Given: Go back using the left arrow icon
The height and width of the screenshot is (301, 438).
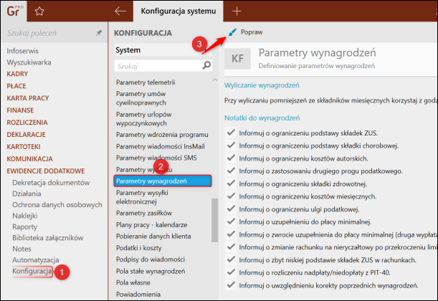Looking at the screenshot, I should click(x=120, y=11).
